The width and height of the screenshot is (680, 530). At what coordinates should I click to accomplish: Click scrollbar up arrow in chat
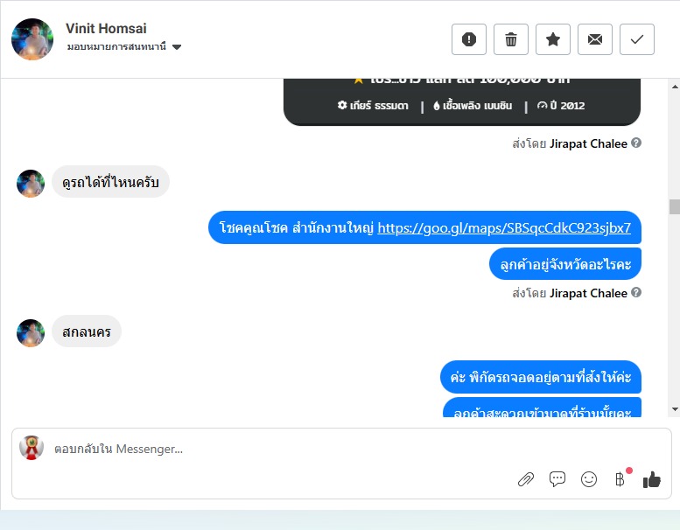(675, 87)
